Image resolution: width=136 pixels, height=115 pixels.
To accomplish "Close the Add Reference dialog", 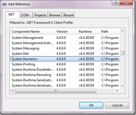I will [126, 3].
